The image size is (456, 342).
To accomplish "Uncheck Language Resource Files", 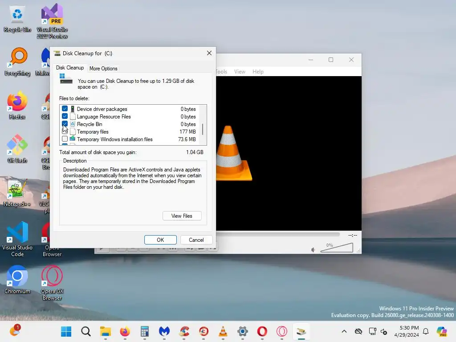I will 65,116.
